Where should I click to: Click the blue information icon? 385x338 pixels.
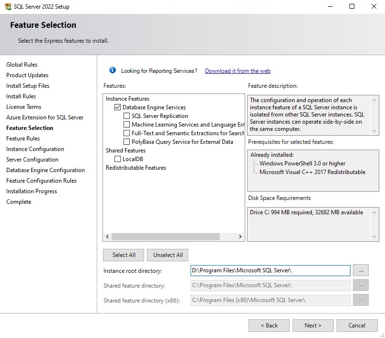coord(113,70)
